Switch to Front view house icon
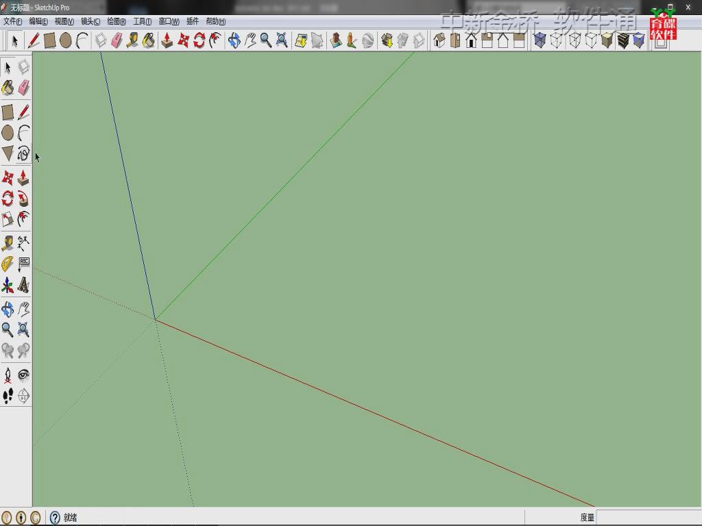 point(471,40)
